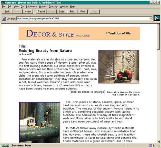The image size is (161, 148).
Task: Click the 'Enduring Beauty from Nature' heading
Action: 45,51
